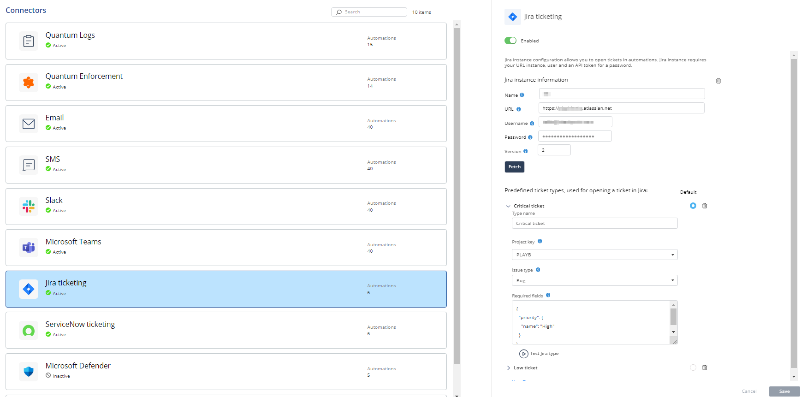Show info tooltip for URL field
Image resolution: width=801 pixels, height=397 pixels.
(519, 109)
